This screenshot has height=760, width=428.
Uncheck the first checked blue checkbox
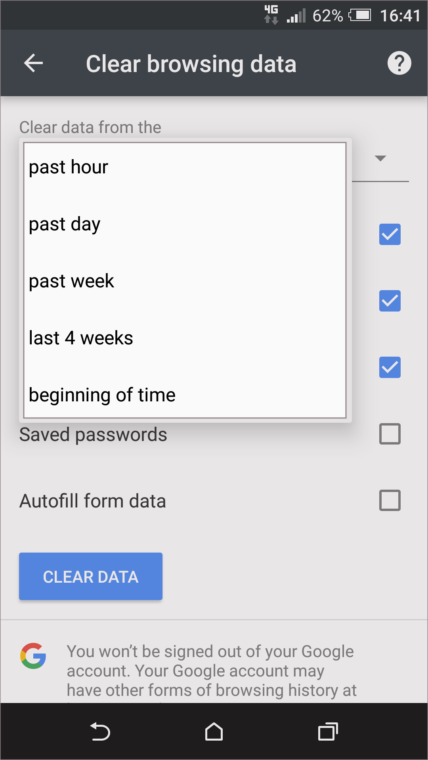click(390, 234)
